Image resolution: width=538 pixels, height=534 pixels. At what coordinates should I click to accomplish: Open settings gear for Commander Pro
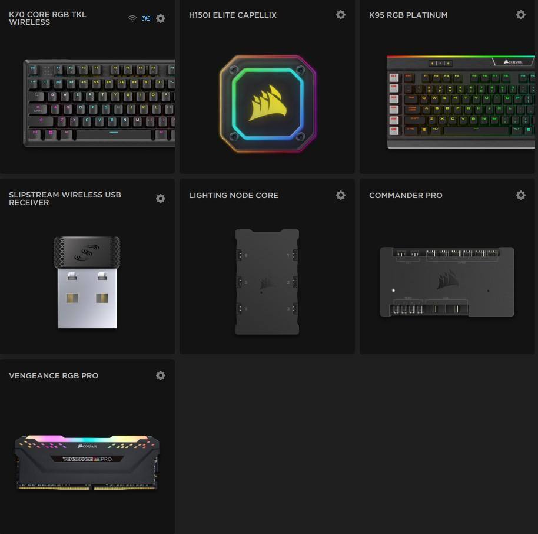(521, 195)
